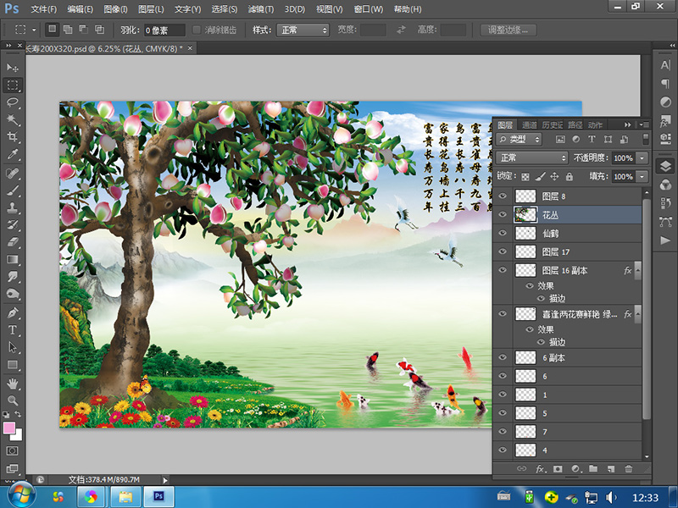Hide the 图层 8 layer
Viewport: 678px width, 508px height.
[x=503, y=196]
